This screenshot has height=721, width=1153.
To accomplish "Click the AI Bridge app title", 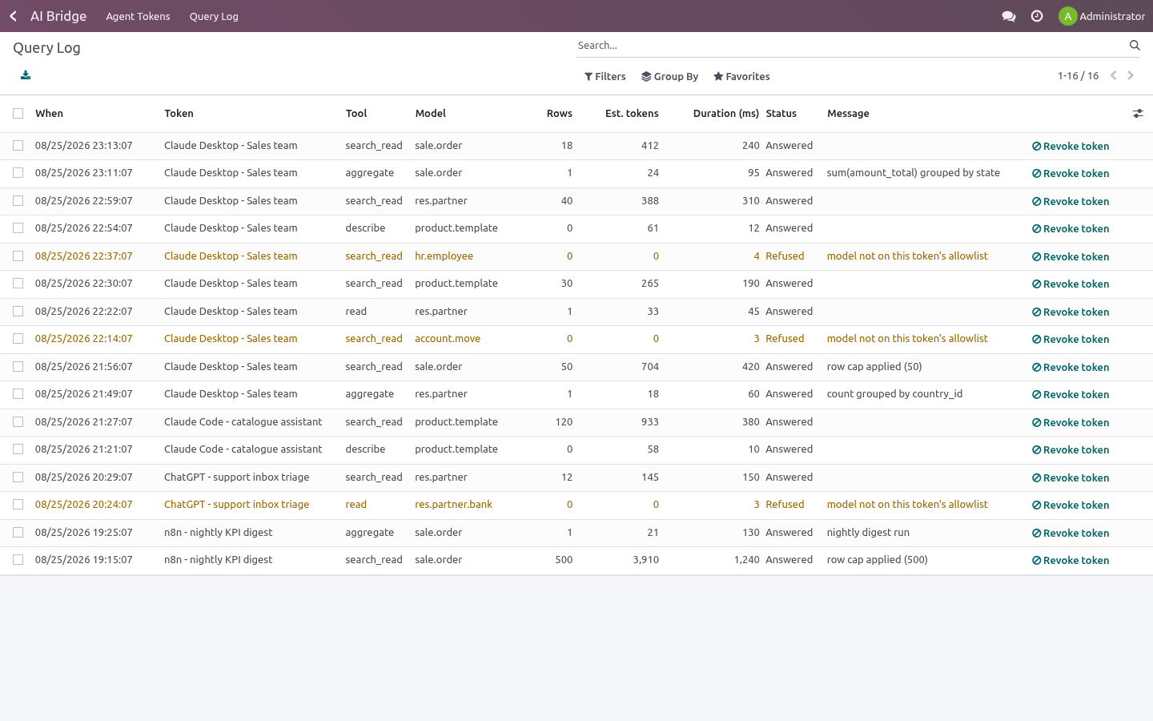I will click(x=58, y=16).
